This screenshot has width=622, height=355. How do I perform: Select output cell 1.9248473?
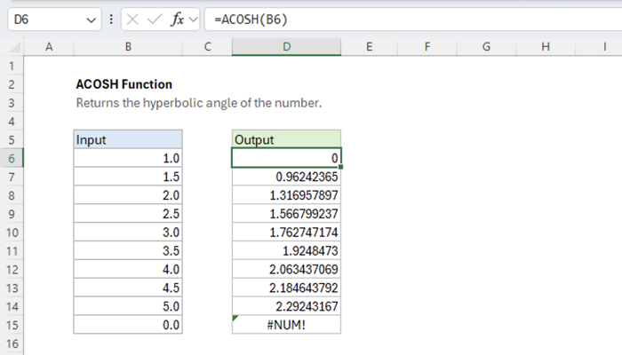coord(286,251)
